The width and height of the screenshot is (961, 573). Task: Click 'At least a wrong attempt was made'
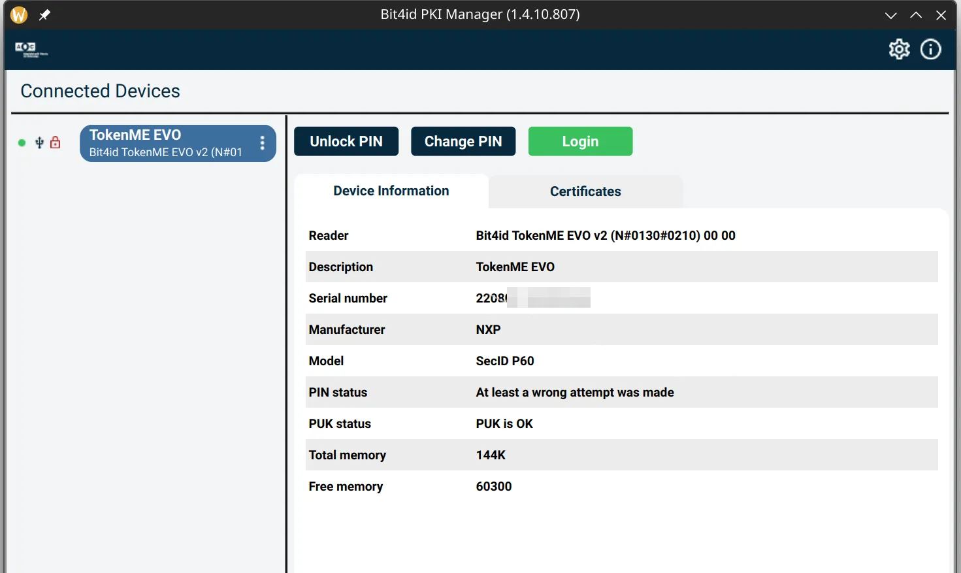(575, 392)
